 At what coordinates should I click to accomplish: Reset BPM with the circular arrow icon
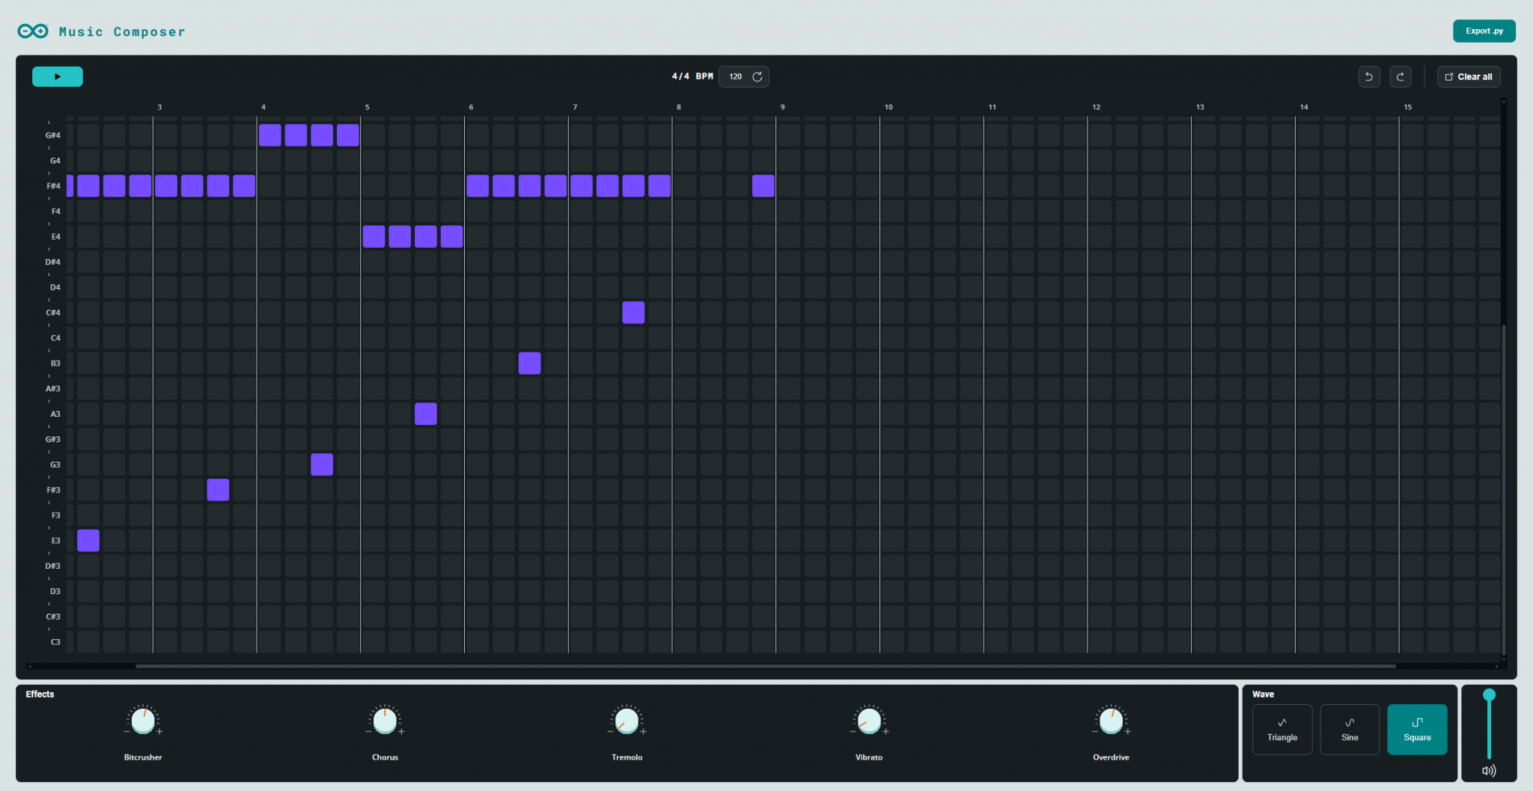(758, 76)
